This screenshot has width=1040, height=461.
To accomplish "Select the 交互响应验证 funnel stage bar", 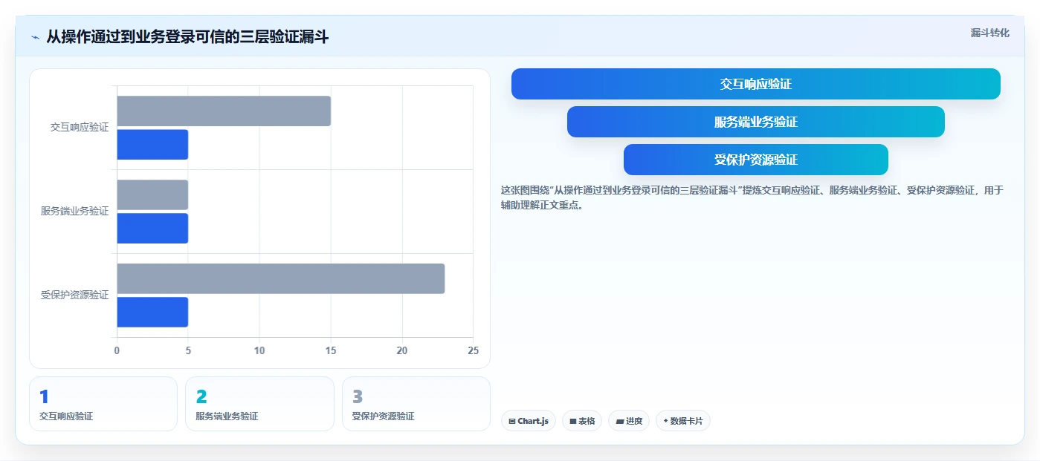I will click(x=755, y=84).
